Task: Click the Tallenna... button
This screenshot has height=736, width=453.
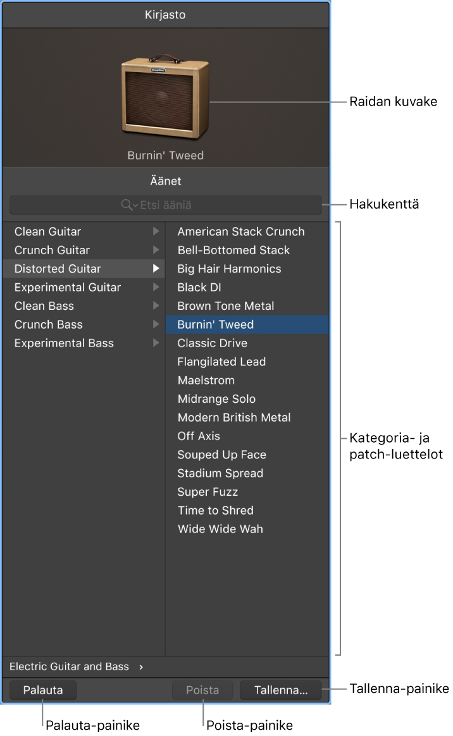Action: (x=281, y=690)
